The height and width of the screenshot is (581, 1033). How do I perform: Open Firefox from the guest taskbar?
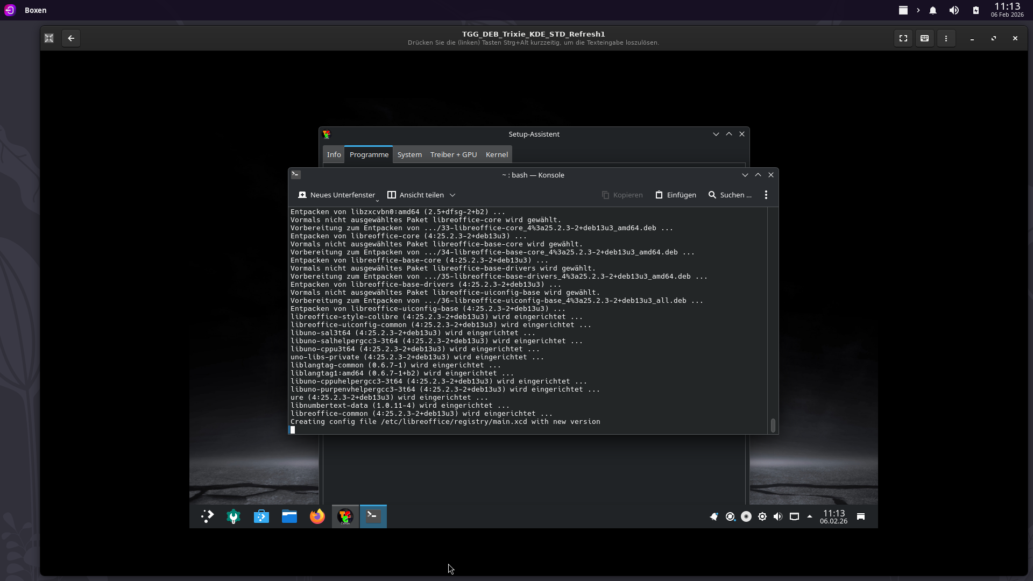coord(317,516)
